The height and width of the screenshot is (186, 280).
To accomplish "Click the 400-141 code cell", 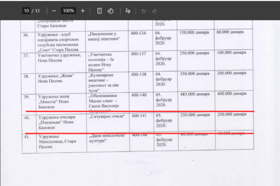I will point(140,116).
